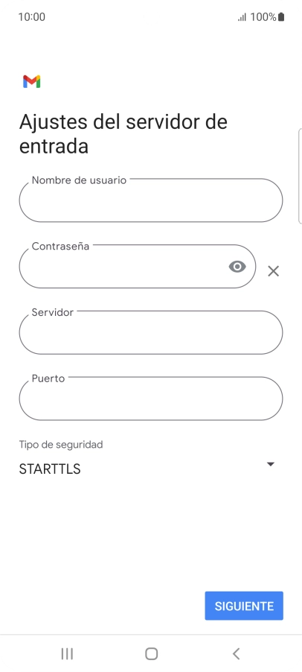Show password with the eye icon
Viewport: 302px width, 672px height.
point(237,267)
